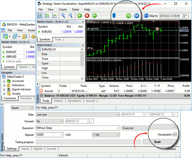Select Symbols tab in tester Market Watch

[x=45, y=40]
